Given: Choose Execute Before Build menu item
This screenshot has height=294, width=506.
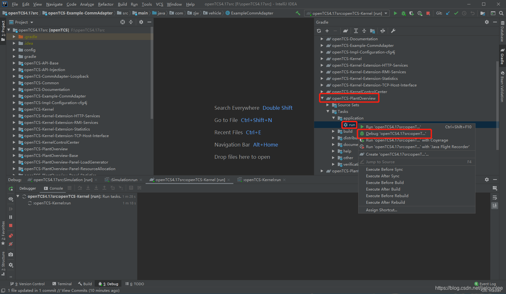Looking at the screenshot, I should (x=416, y=183).
